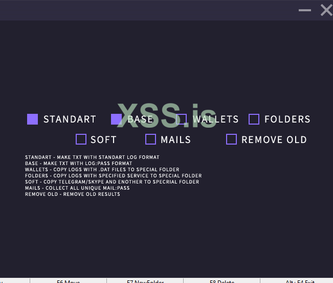Tick the MAILS checkbox
Viewport: 333px width, 283px height.
point(151,139)
